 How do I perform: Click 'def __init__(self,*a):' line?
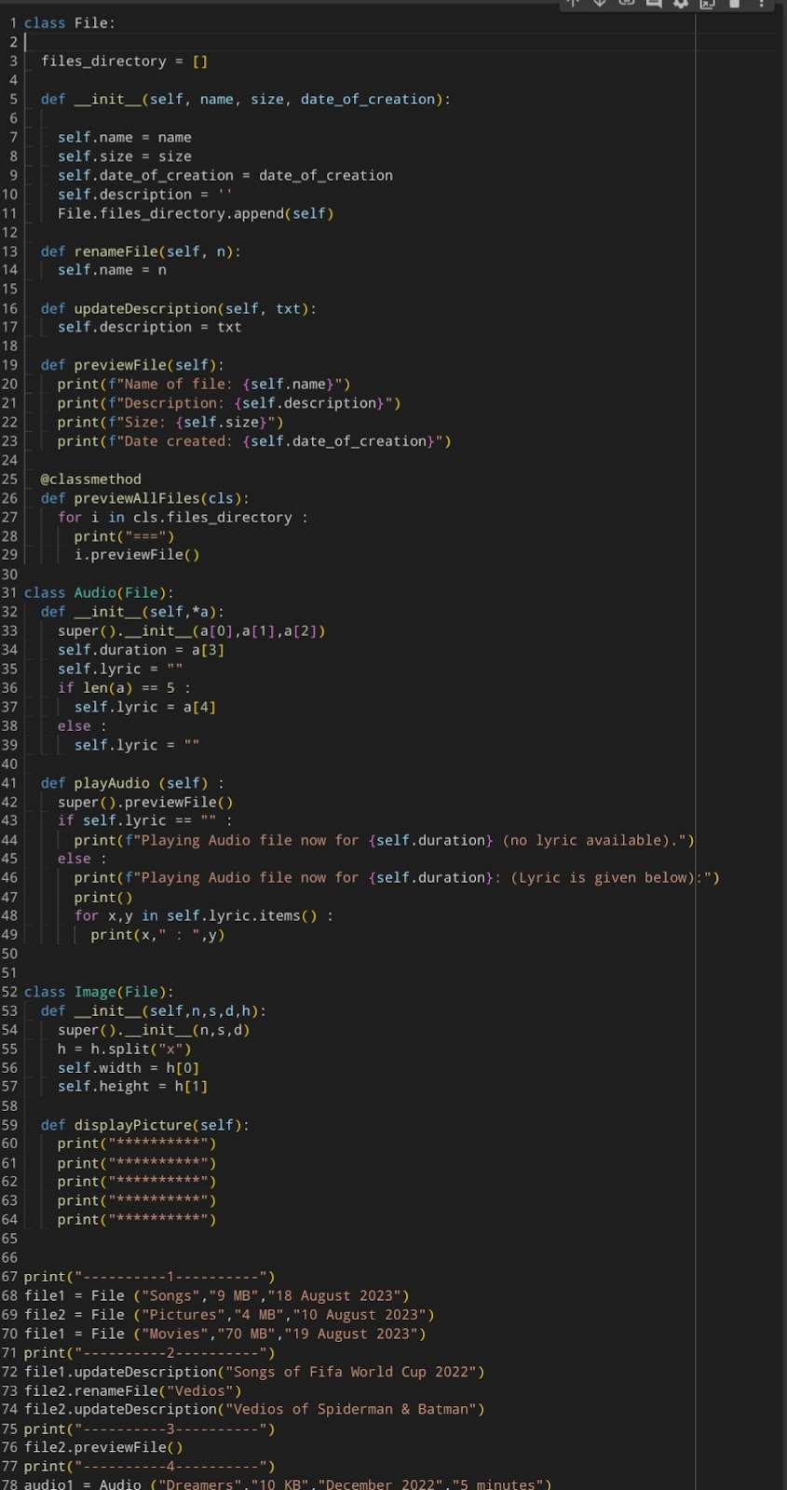pyautogui.click(x=132, y=612)
